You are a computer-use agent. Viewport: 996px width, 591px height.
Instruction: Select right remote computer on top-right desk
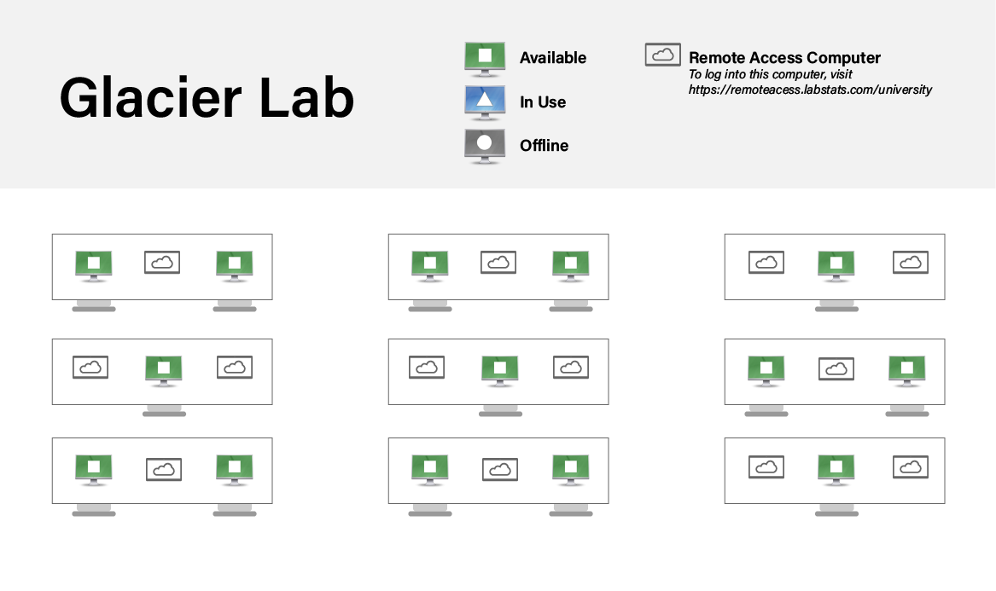(911, 262)
